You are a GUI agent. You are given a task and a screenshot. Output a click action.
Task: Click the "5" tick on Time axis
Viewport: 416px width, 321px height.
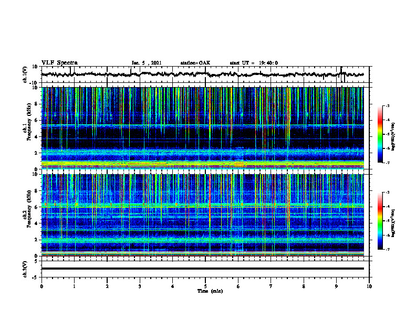[x=205, y=286]
